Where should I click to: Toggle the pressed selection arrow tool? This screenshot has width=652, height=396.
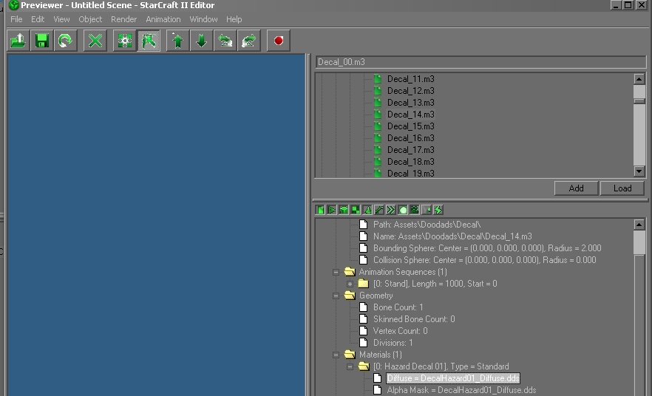(149, 41)
